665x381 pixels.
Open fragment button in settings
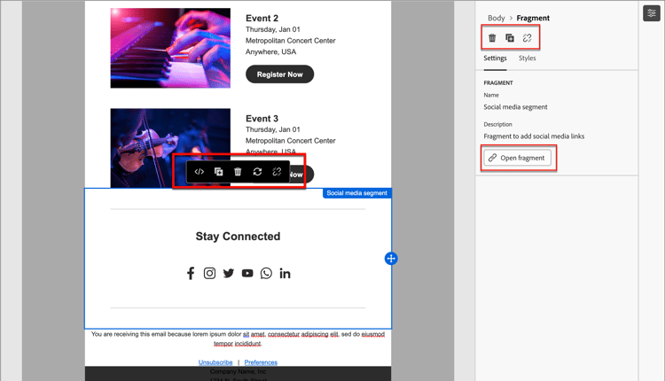[x=518, y=158]
